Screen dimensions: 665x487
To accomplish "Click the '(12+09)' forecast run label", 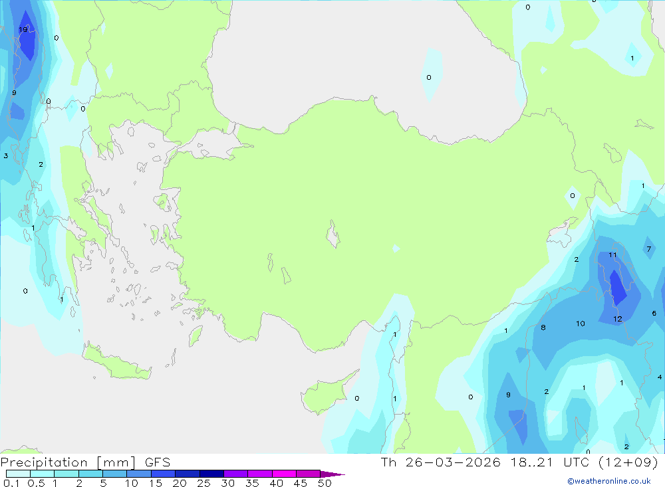I will click(x=628, y=462).
